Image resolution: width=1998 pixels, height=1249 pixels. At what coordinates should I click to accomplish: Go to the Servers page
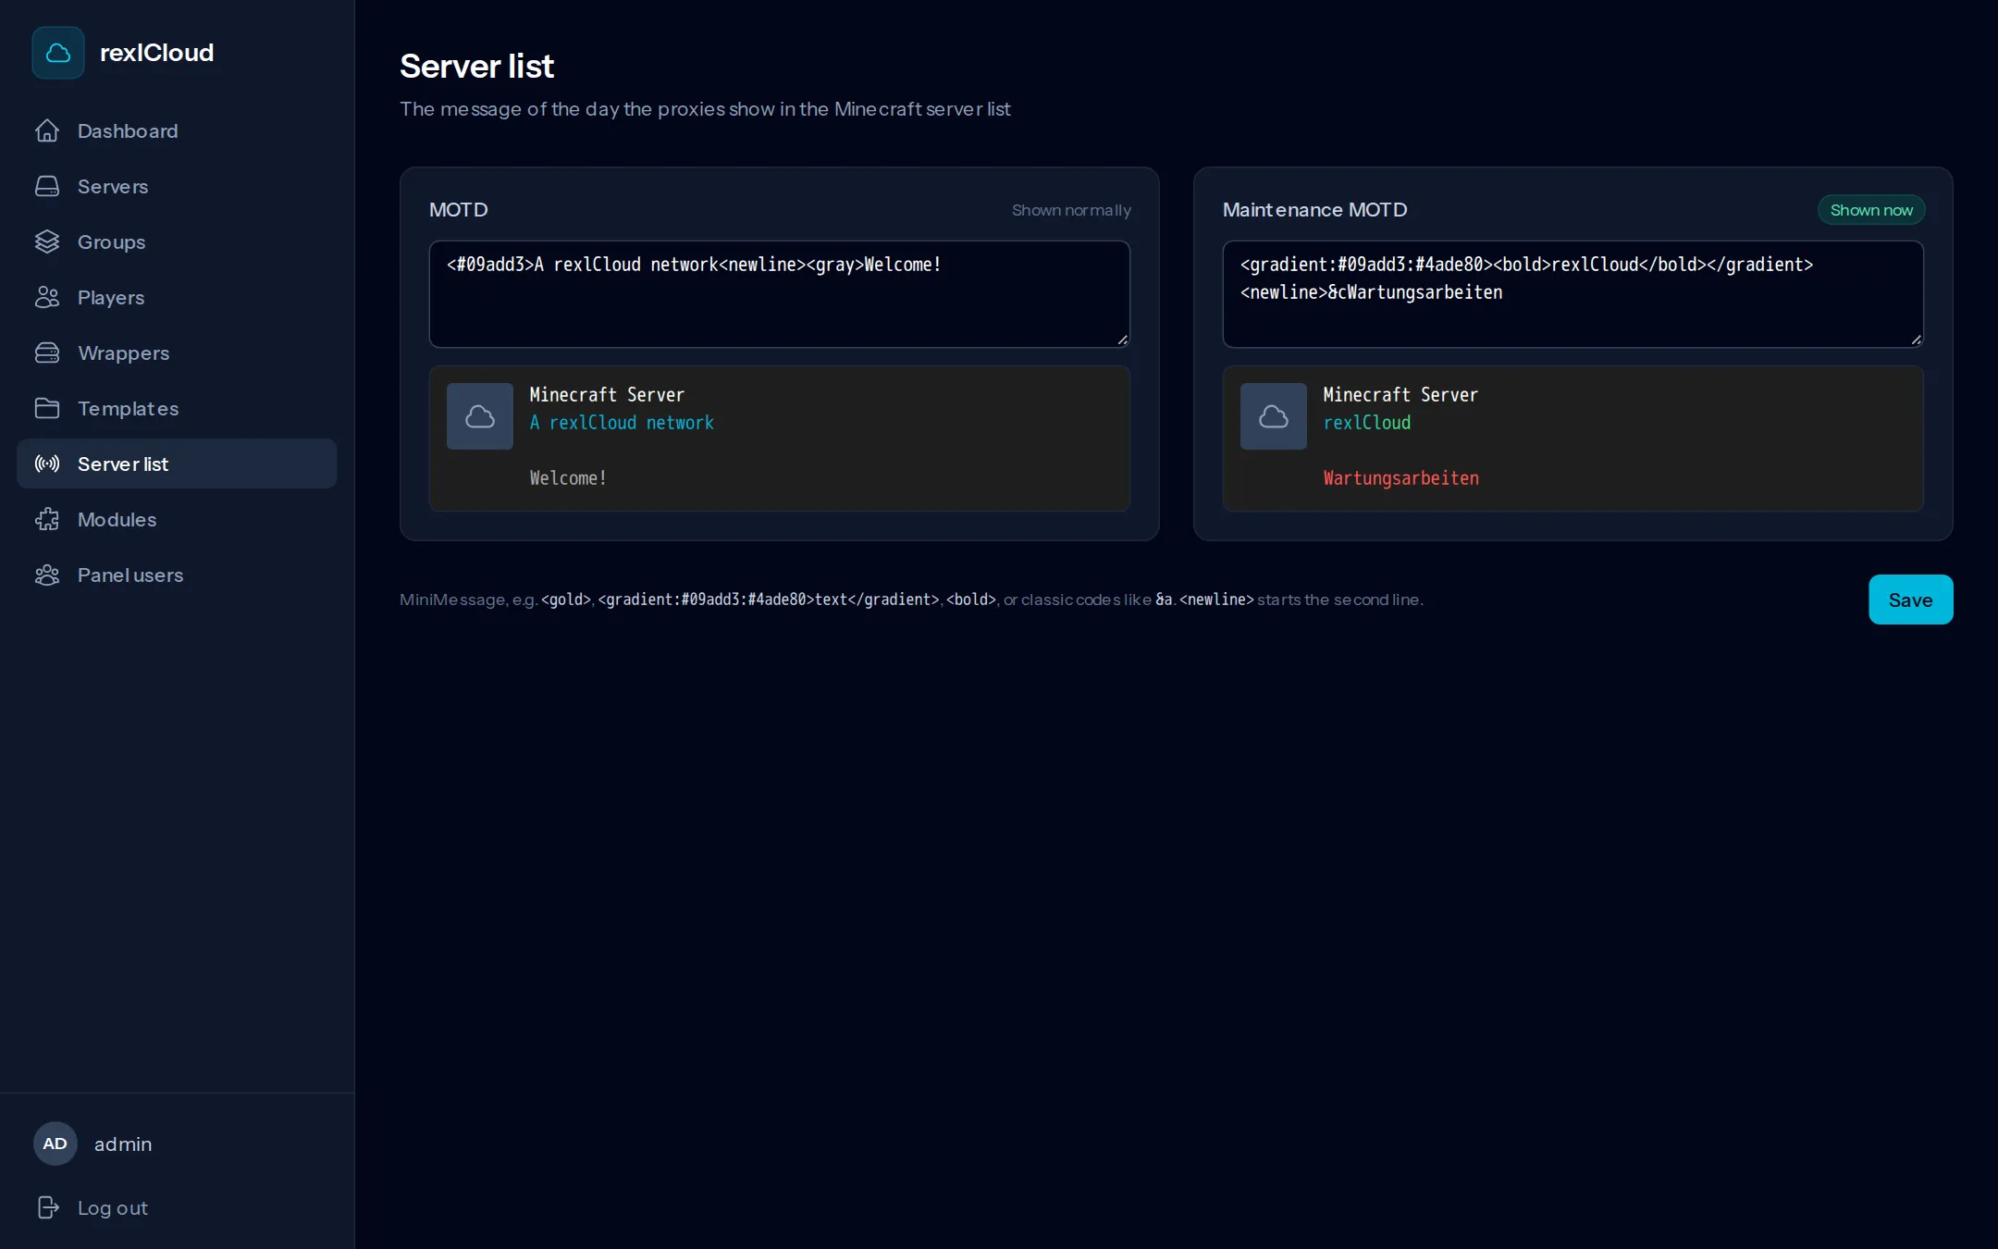[177, 187]
